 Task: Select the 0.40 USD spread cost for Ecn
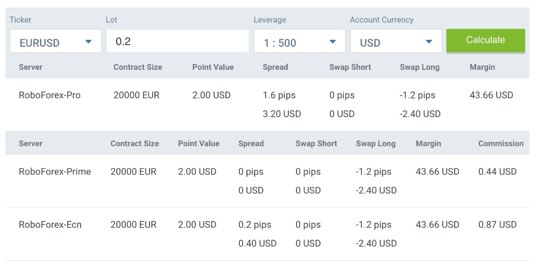(x=257, y=243)
